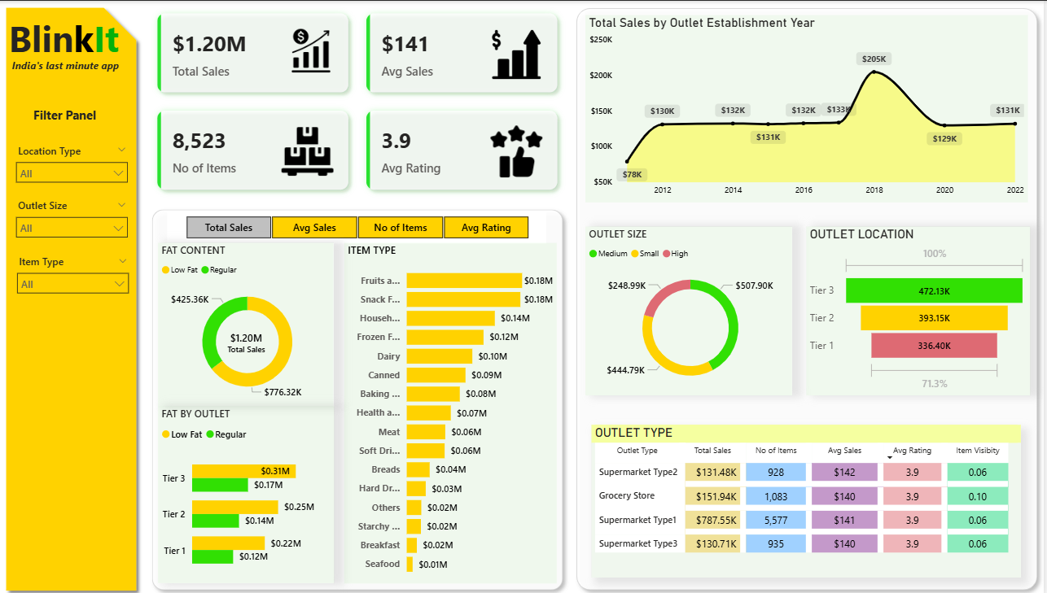Open the Location Type dropdown

coord(72,173)
